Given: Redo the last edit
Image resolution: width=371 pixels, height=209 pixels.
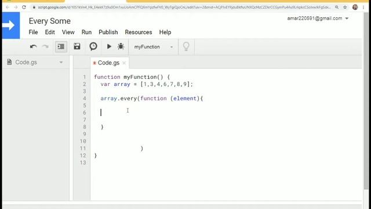Looking at the screenshot, I should coord(45,46).
